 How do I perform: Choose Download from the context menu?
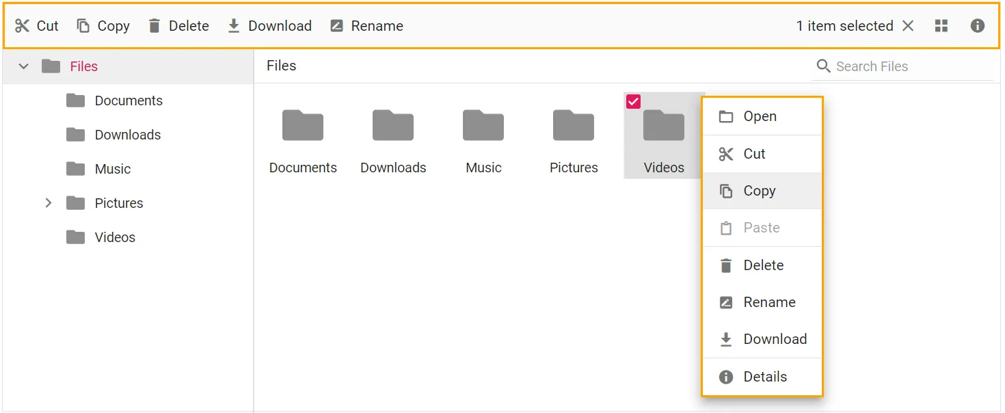click(762, 339)
